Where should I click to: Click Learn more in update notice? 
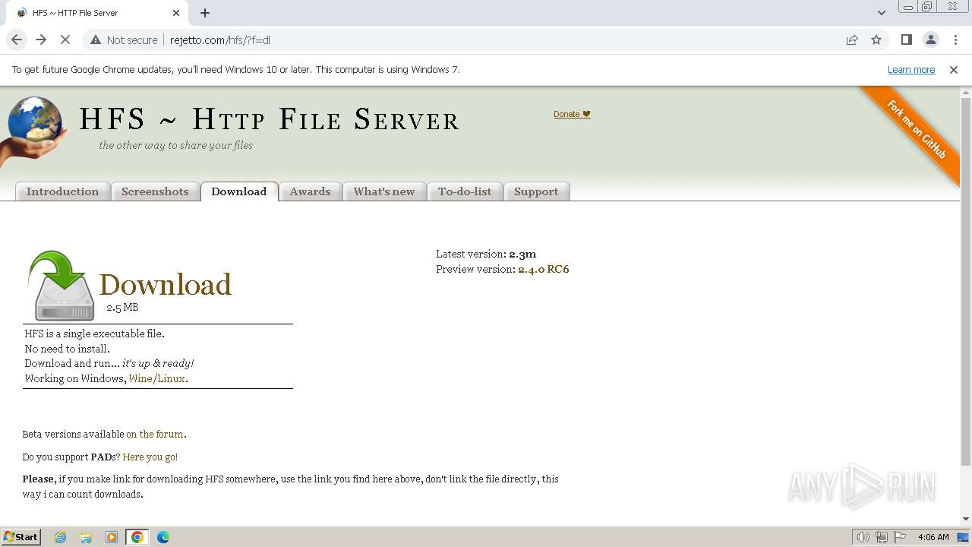pyautogui.click(x=911, y=70)
